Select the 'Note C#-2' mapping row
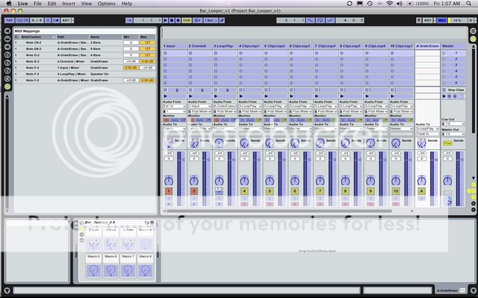This screenshot has height=298, width=478. [85, 42]
